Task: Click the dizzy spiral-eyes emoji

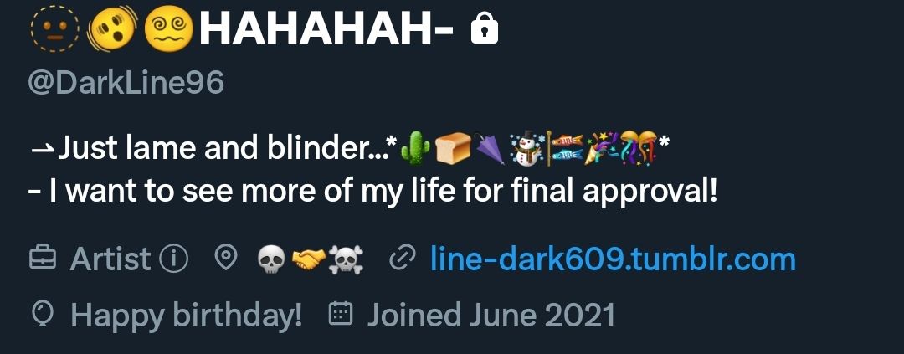Action: [167, 29]
